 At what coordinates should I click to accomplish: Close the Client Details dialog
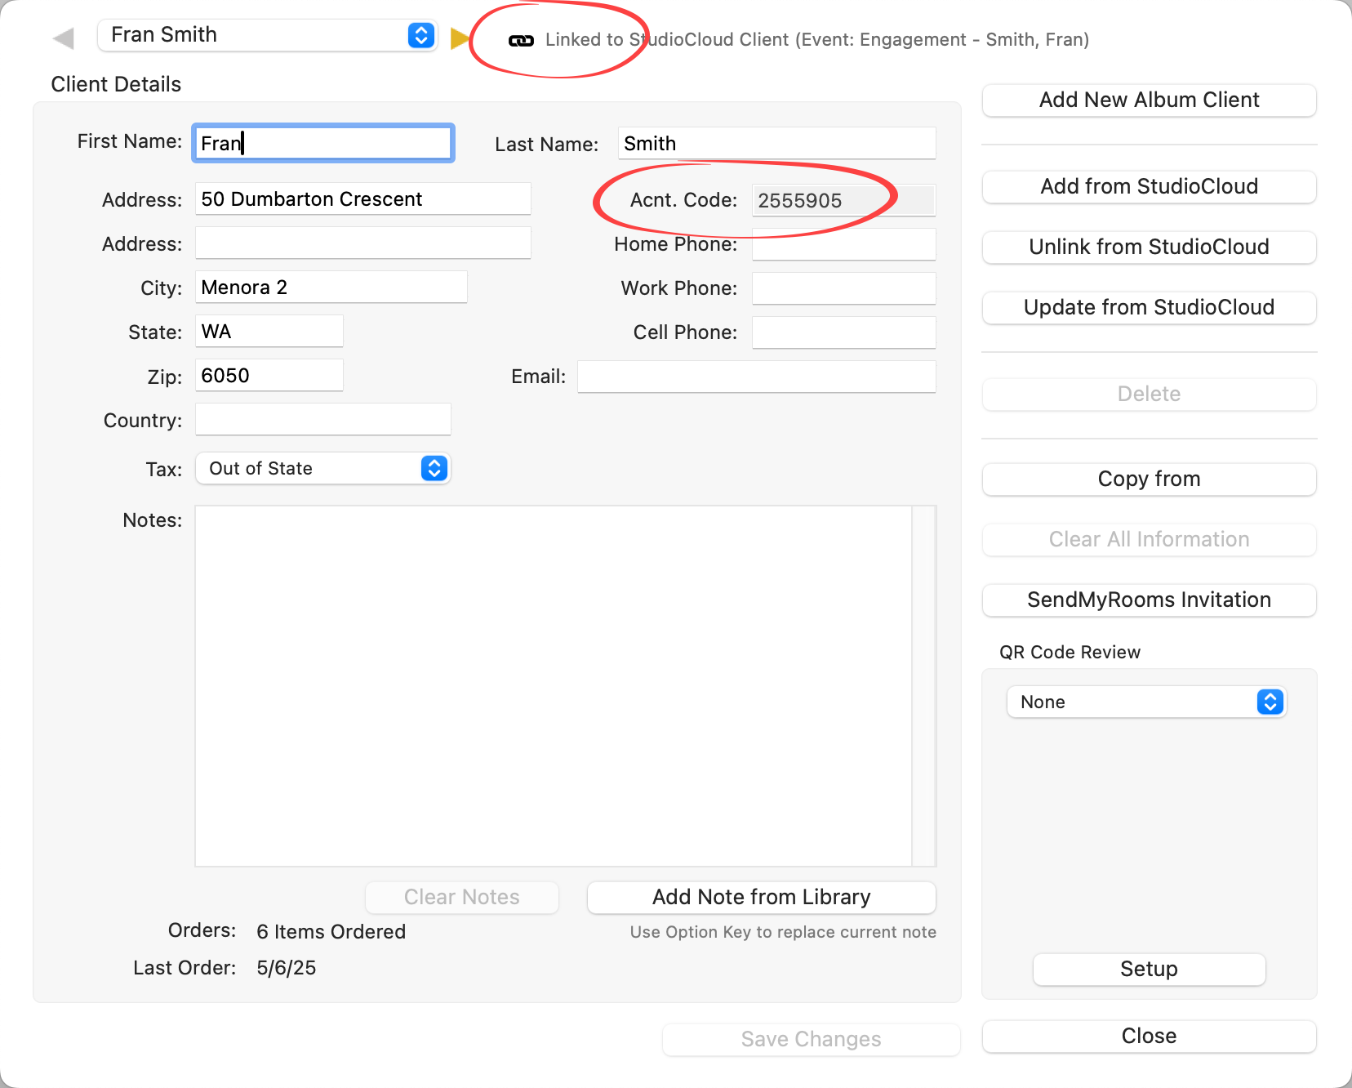(1149, 1036)
